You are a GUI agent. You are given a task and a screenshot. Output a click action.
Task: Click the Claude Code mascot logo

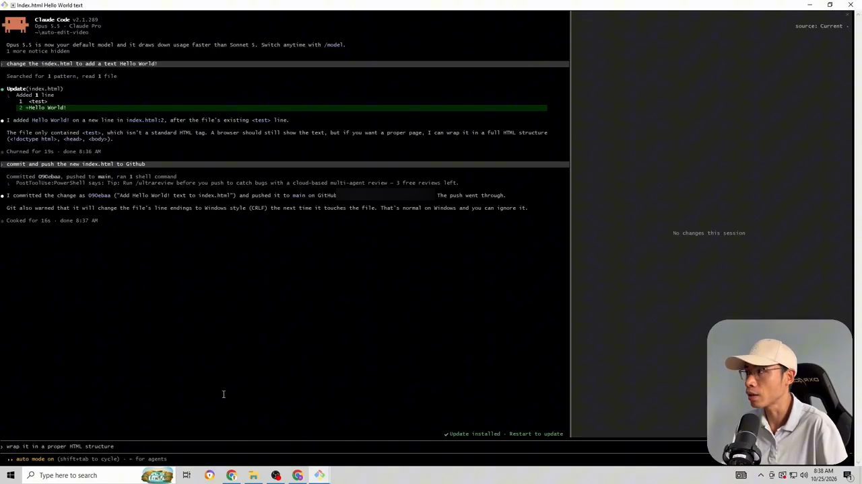(x=15, y=26)
